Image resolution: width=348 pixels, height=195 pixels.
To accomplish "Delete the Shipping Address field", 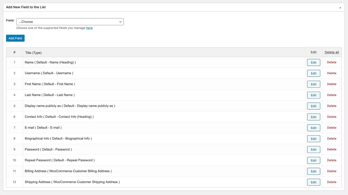I will tap(332, 182).
